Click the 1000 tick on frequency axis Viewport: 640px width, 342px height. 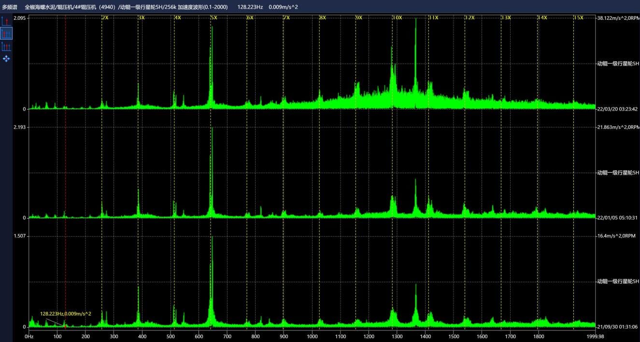pos(312,336)
